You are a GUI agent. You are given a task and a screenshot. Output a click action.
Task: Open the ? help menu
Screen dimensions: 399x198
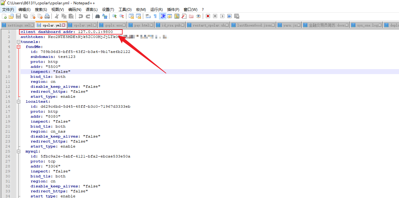point(203,10)
